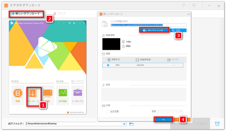This screenshot has height=131, width=226.
Task: Expand the output folder path dropdown
Action: click(124, 124)
